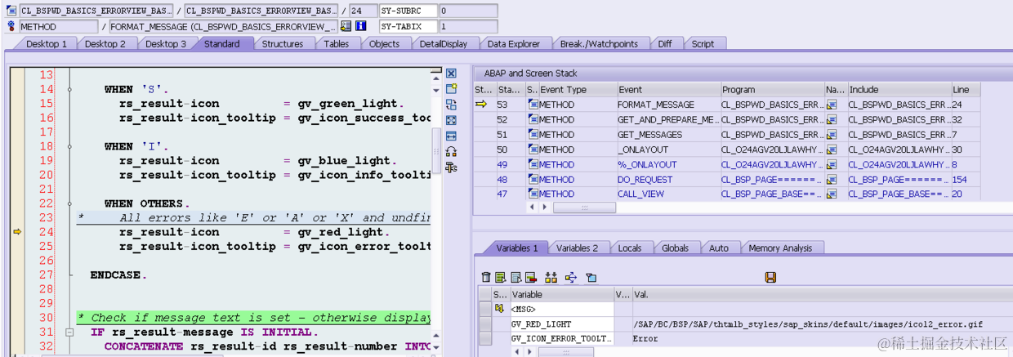Image resolution: width=1013 pixels, height=357 pixels.
Task: Click the delete trash icon in Variables toolbar
Action: point(487,278)
